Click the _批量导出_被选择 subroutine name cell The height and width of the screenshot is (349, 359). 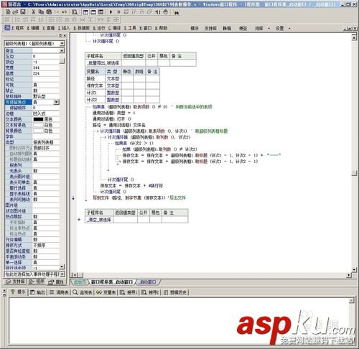tap(103, 63)
